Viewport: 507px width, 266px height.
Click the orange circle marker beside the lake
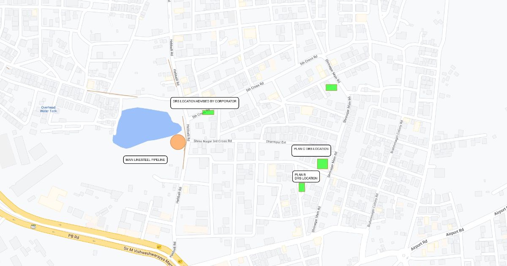pyautogui.click(x=178, y=142)
